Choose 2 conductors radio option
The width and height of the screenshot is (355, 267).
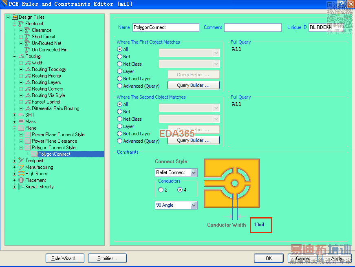(161, 190)
